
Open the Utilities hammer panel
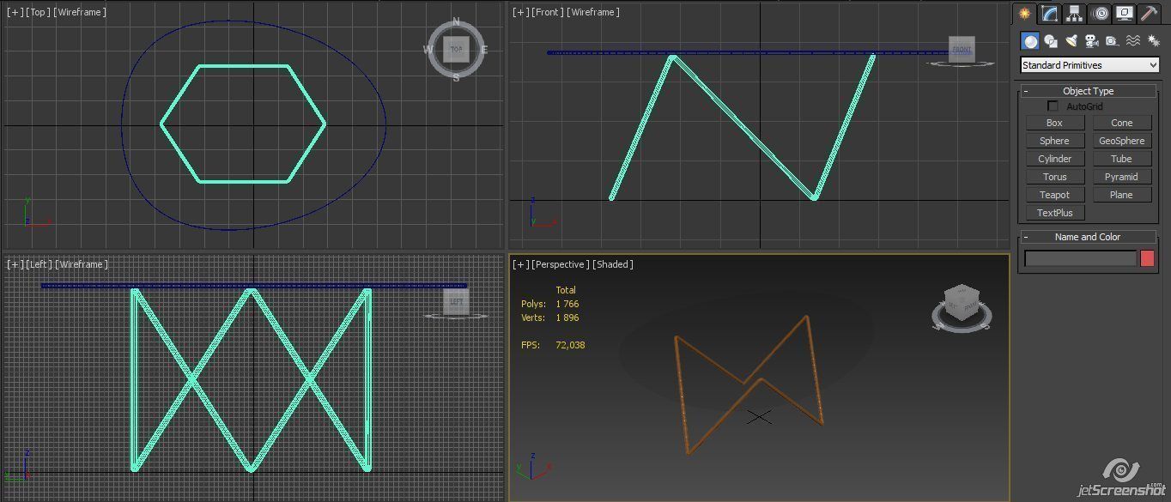pos(1149,13)
